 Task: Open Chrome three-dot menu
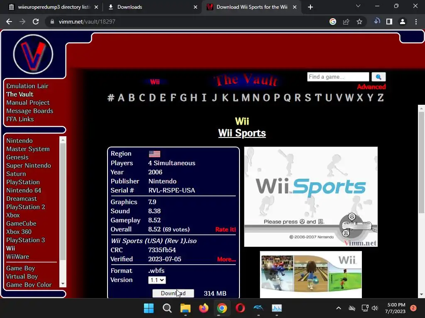(416, 22)
